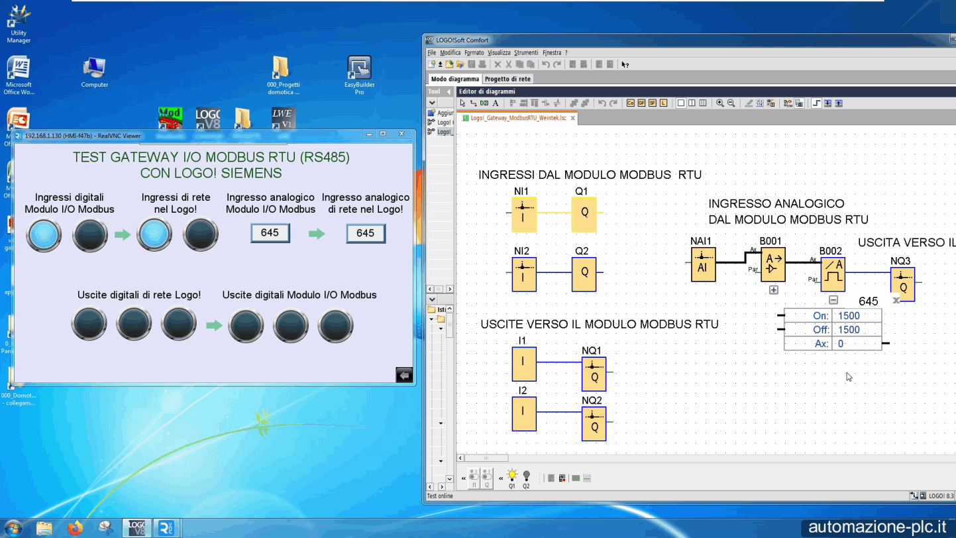Download program to LOGO! arrow icon
The height and width of the screenshot is (538, 956).
(x=827, y=103)
